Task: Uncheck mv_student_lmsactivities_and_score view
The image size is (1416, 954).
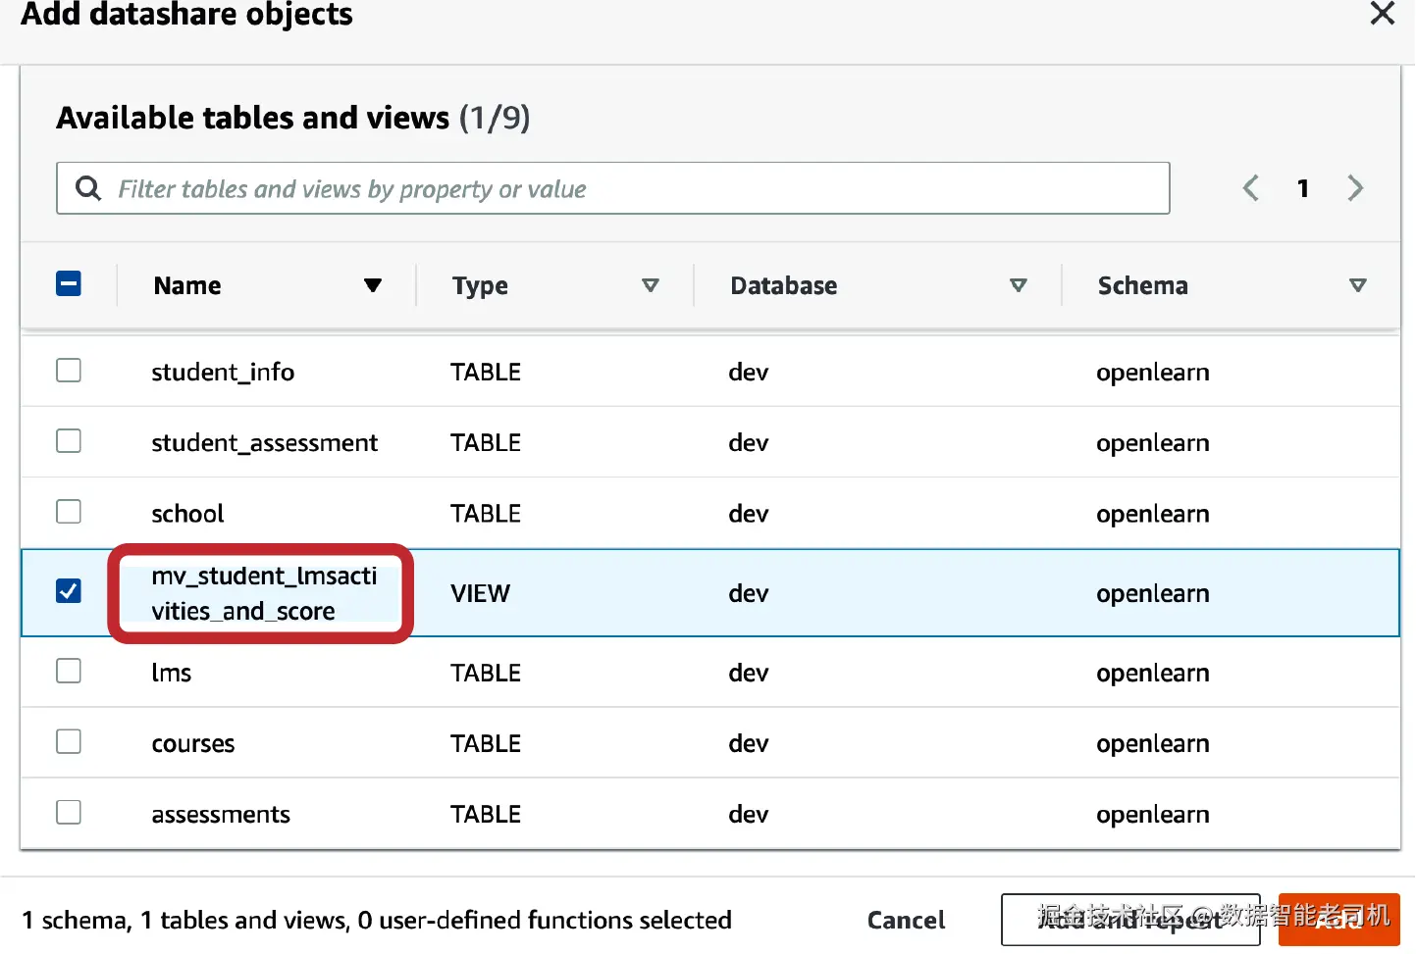Action: (x=69, y=591)
